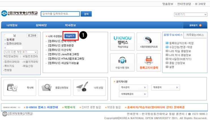Click the chevron arrow on 학과공지

177,87
